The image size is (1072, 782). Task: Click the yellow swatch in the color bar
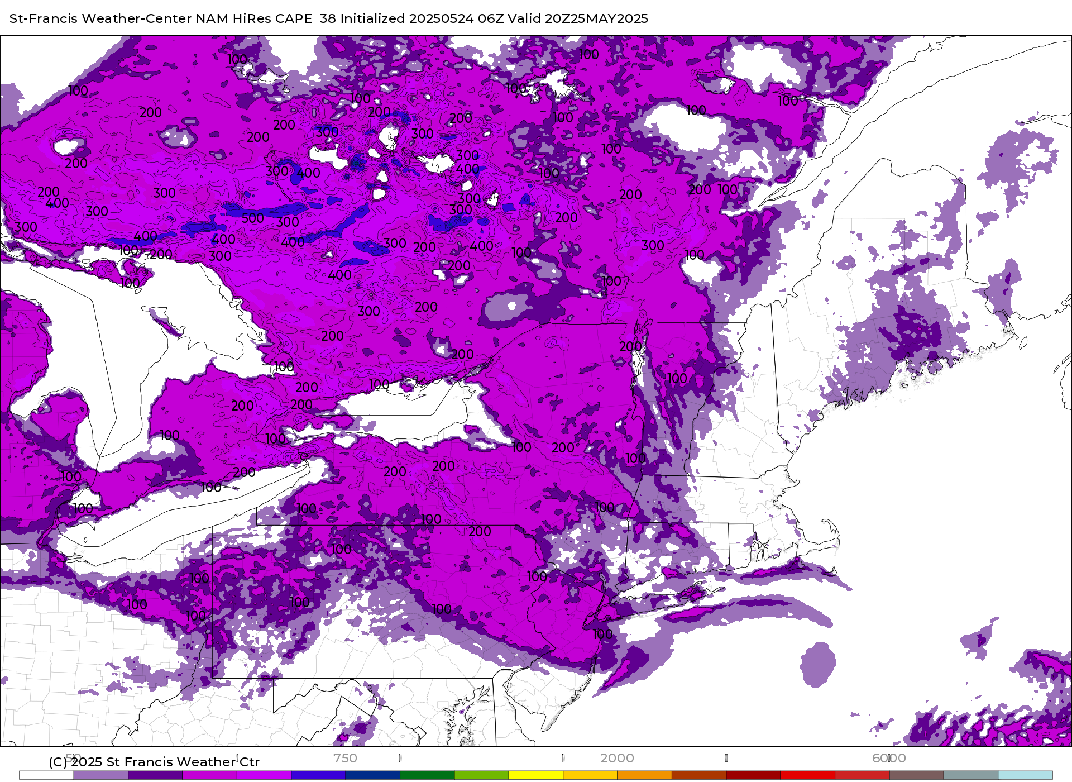click(536, 775)
